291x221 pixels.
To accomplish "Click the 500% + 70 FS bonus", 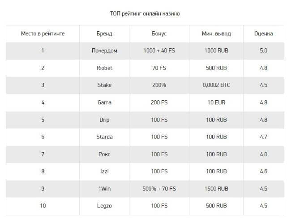I will [159, 189].
